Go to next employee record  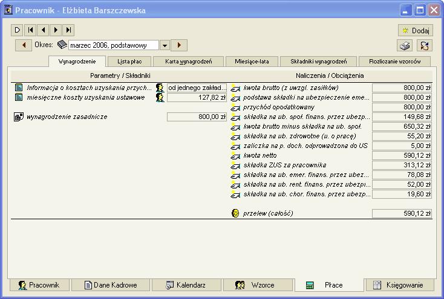56,30
